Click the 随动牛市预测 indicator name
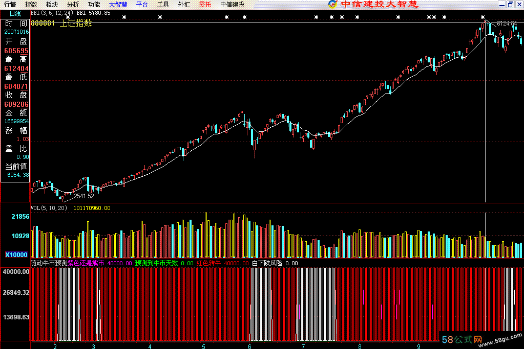This screenshot has width=524, height=349. click(49, 263)
